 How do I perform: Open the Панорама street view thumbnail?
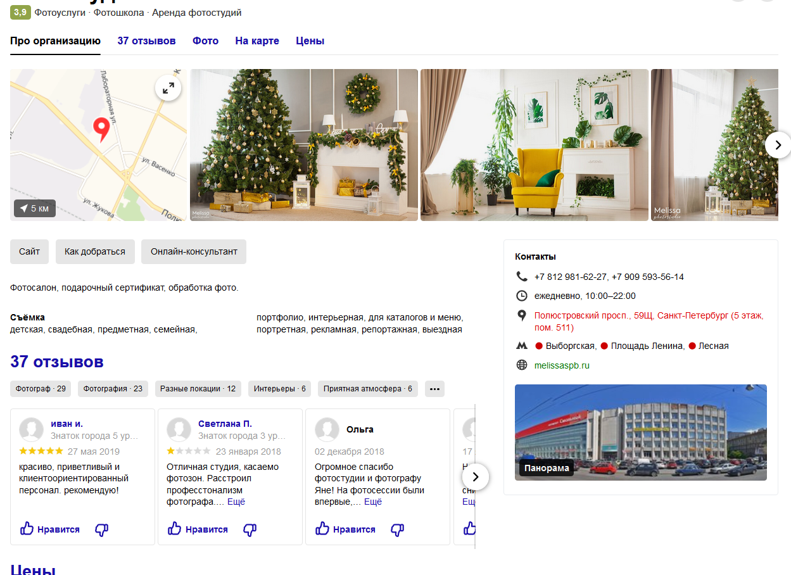click(641, 433)
